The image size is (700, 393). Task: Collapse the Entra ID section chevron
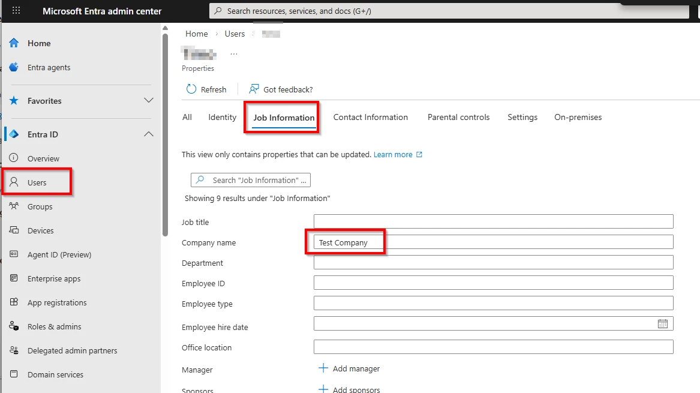tap(149, 134)
